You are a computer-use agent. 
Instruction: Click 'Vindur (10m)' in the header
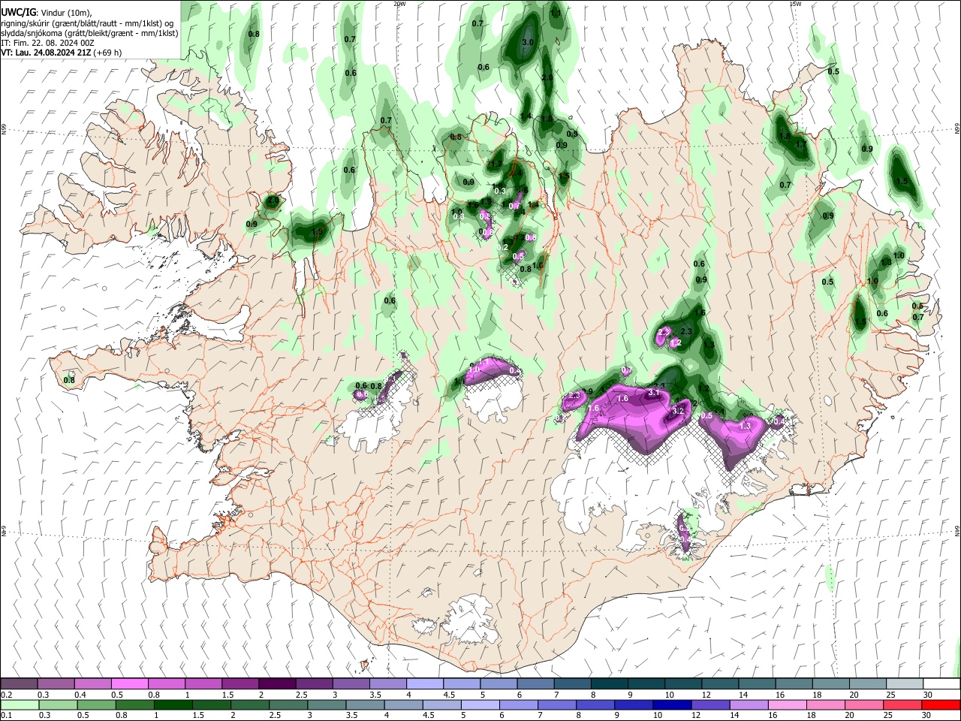66,13
